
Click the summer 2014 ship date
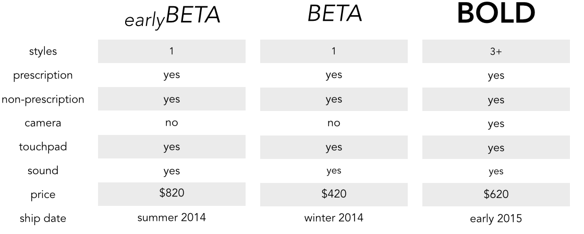click(172, 218)
